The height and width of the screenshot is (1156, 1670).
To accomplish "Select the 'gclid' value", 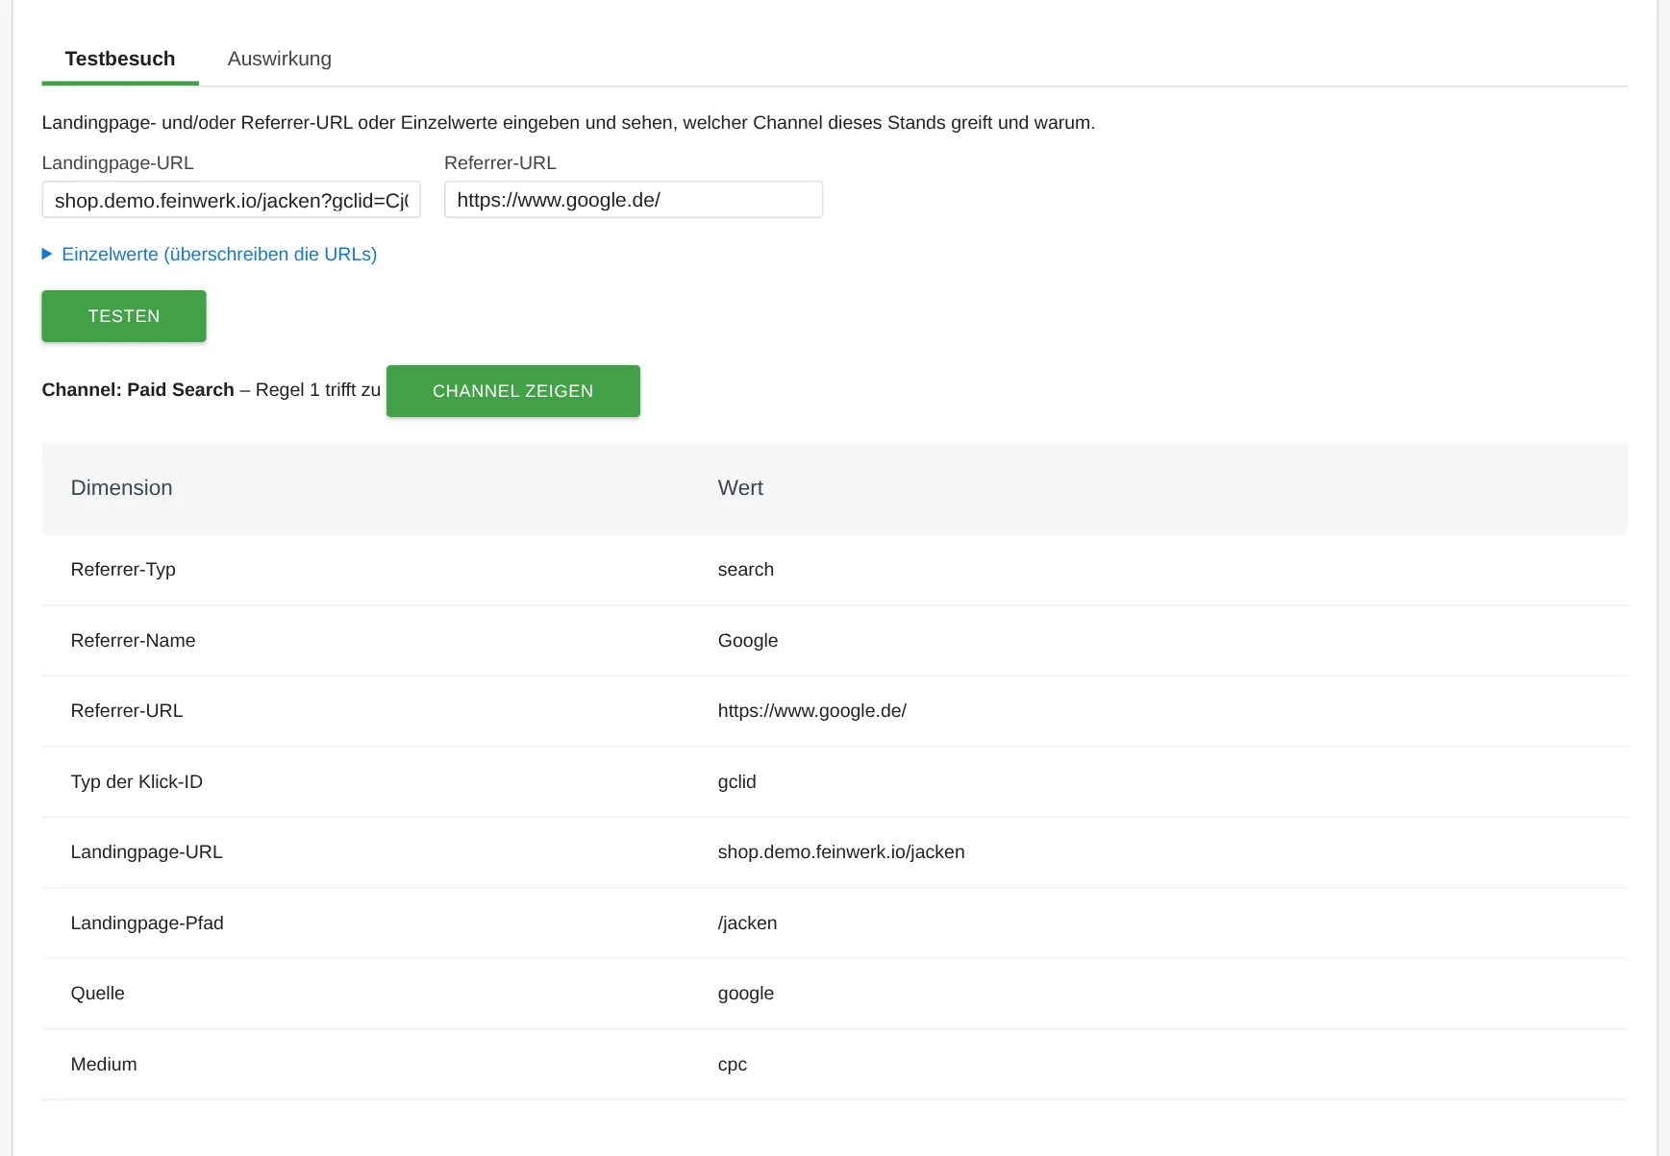I will click(737, 782).
